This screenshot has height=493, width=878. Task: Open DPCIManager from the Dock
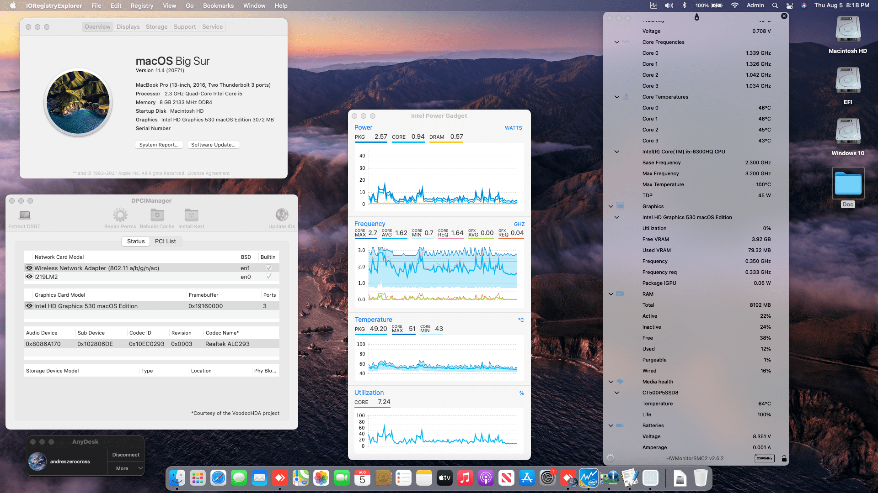pos(610,478)
